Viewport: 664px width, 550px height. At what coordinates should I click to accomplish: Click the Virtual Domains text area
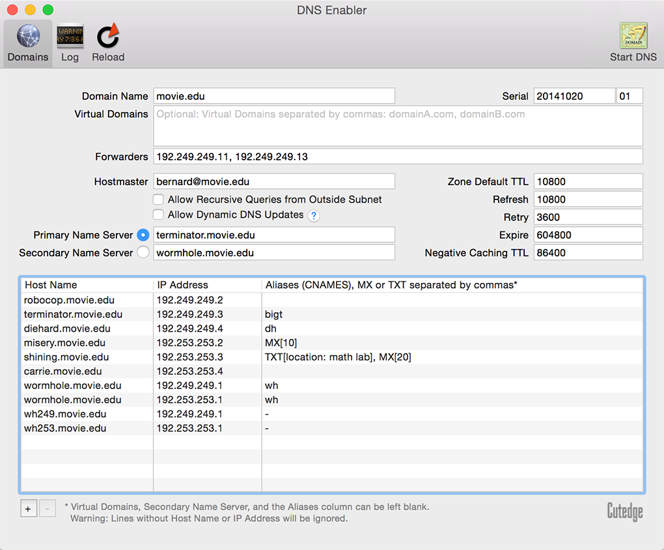(398, 126)
